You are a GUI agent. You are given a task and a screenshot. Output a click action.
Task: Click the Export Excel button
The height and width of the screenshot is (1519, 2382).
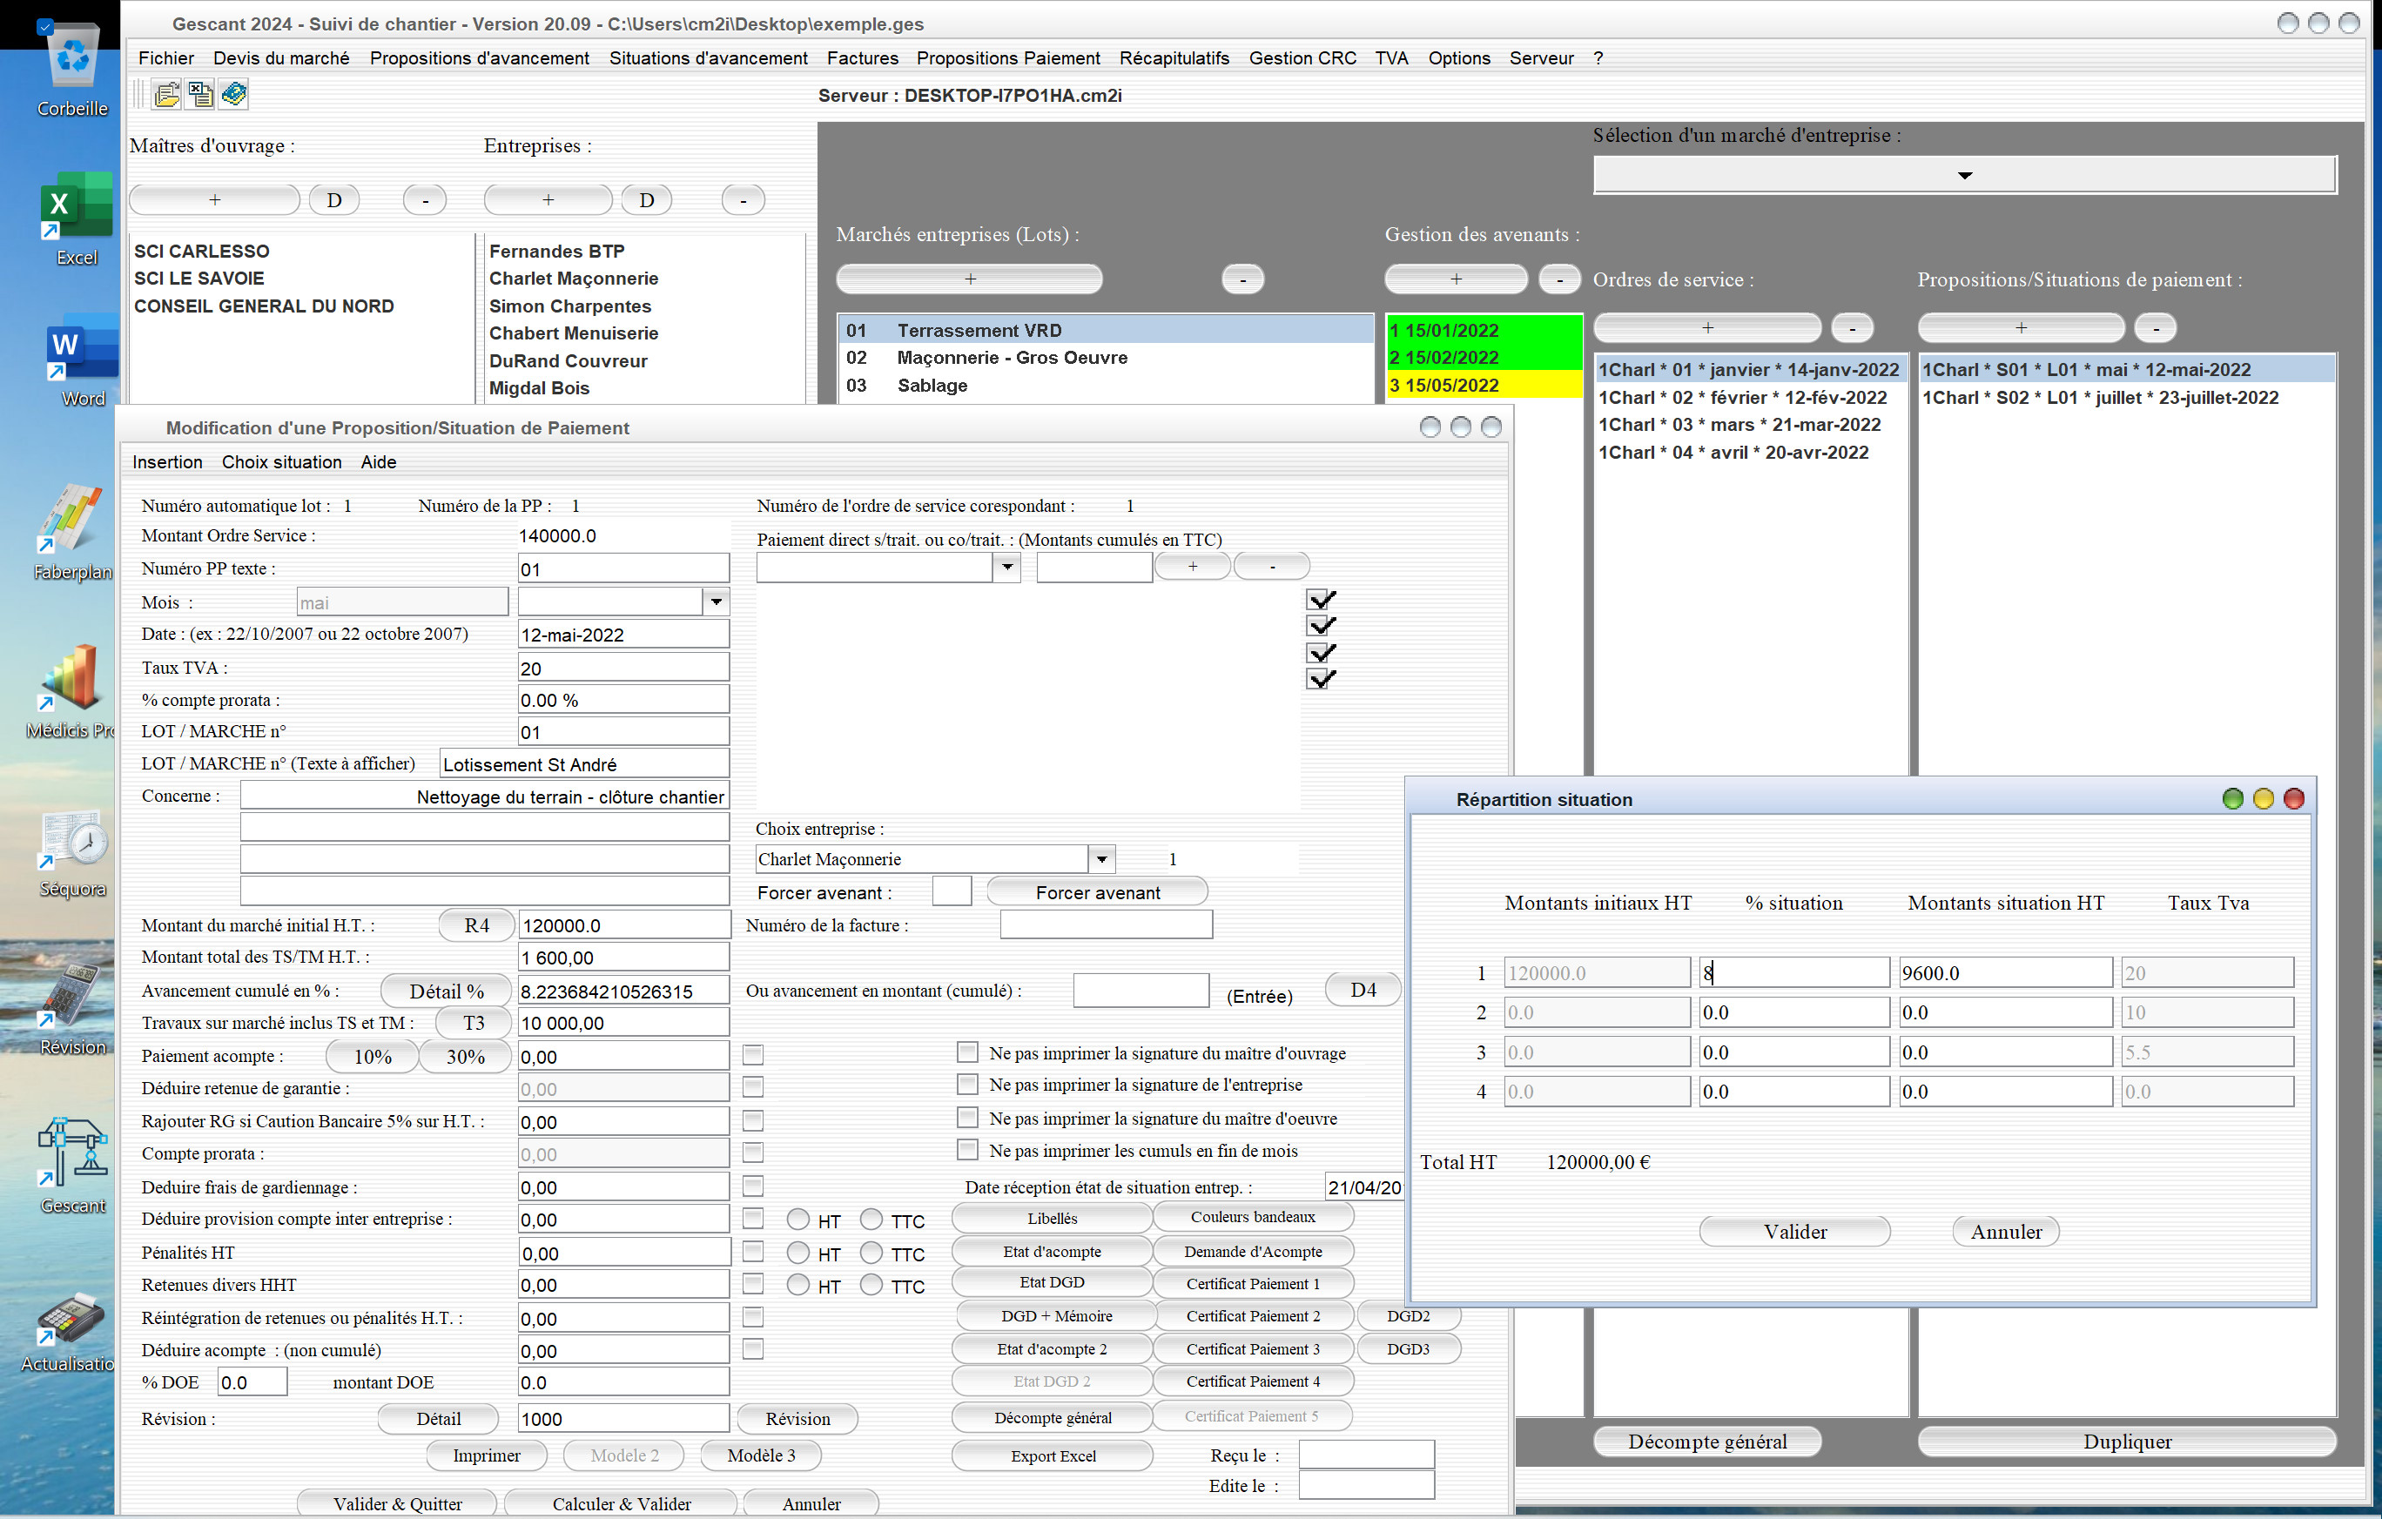[x=1053, y=1455]
